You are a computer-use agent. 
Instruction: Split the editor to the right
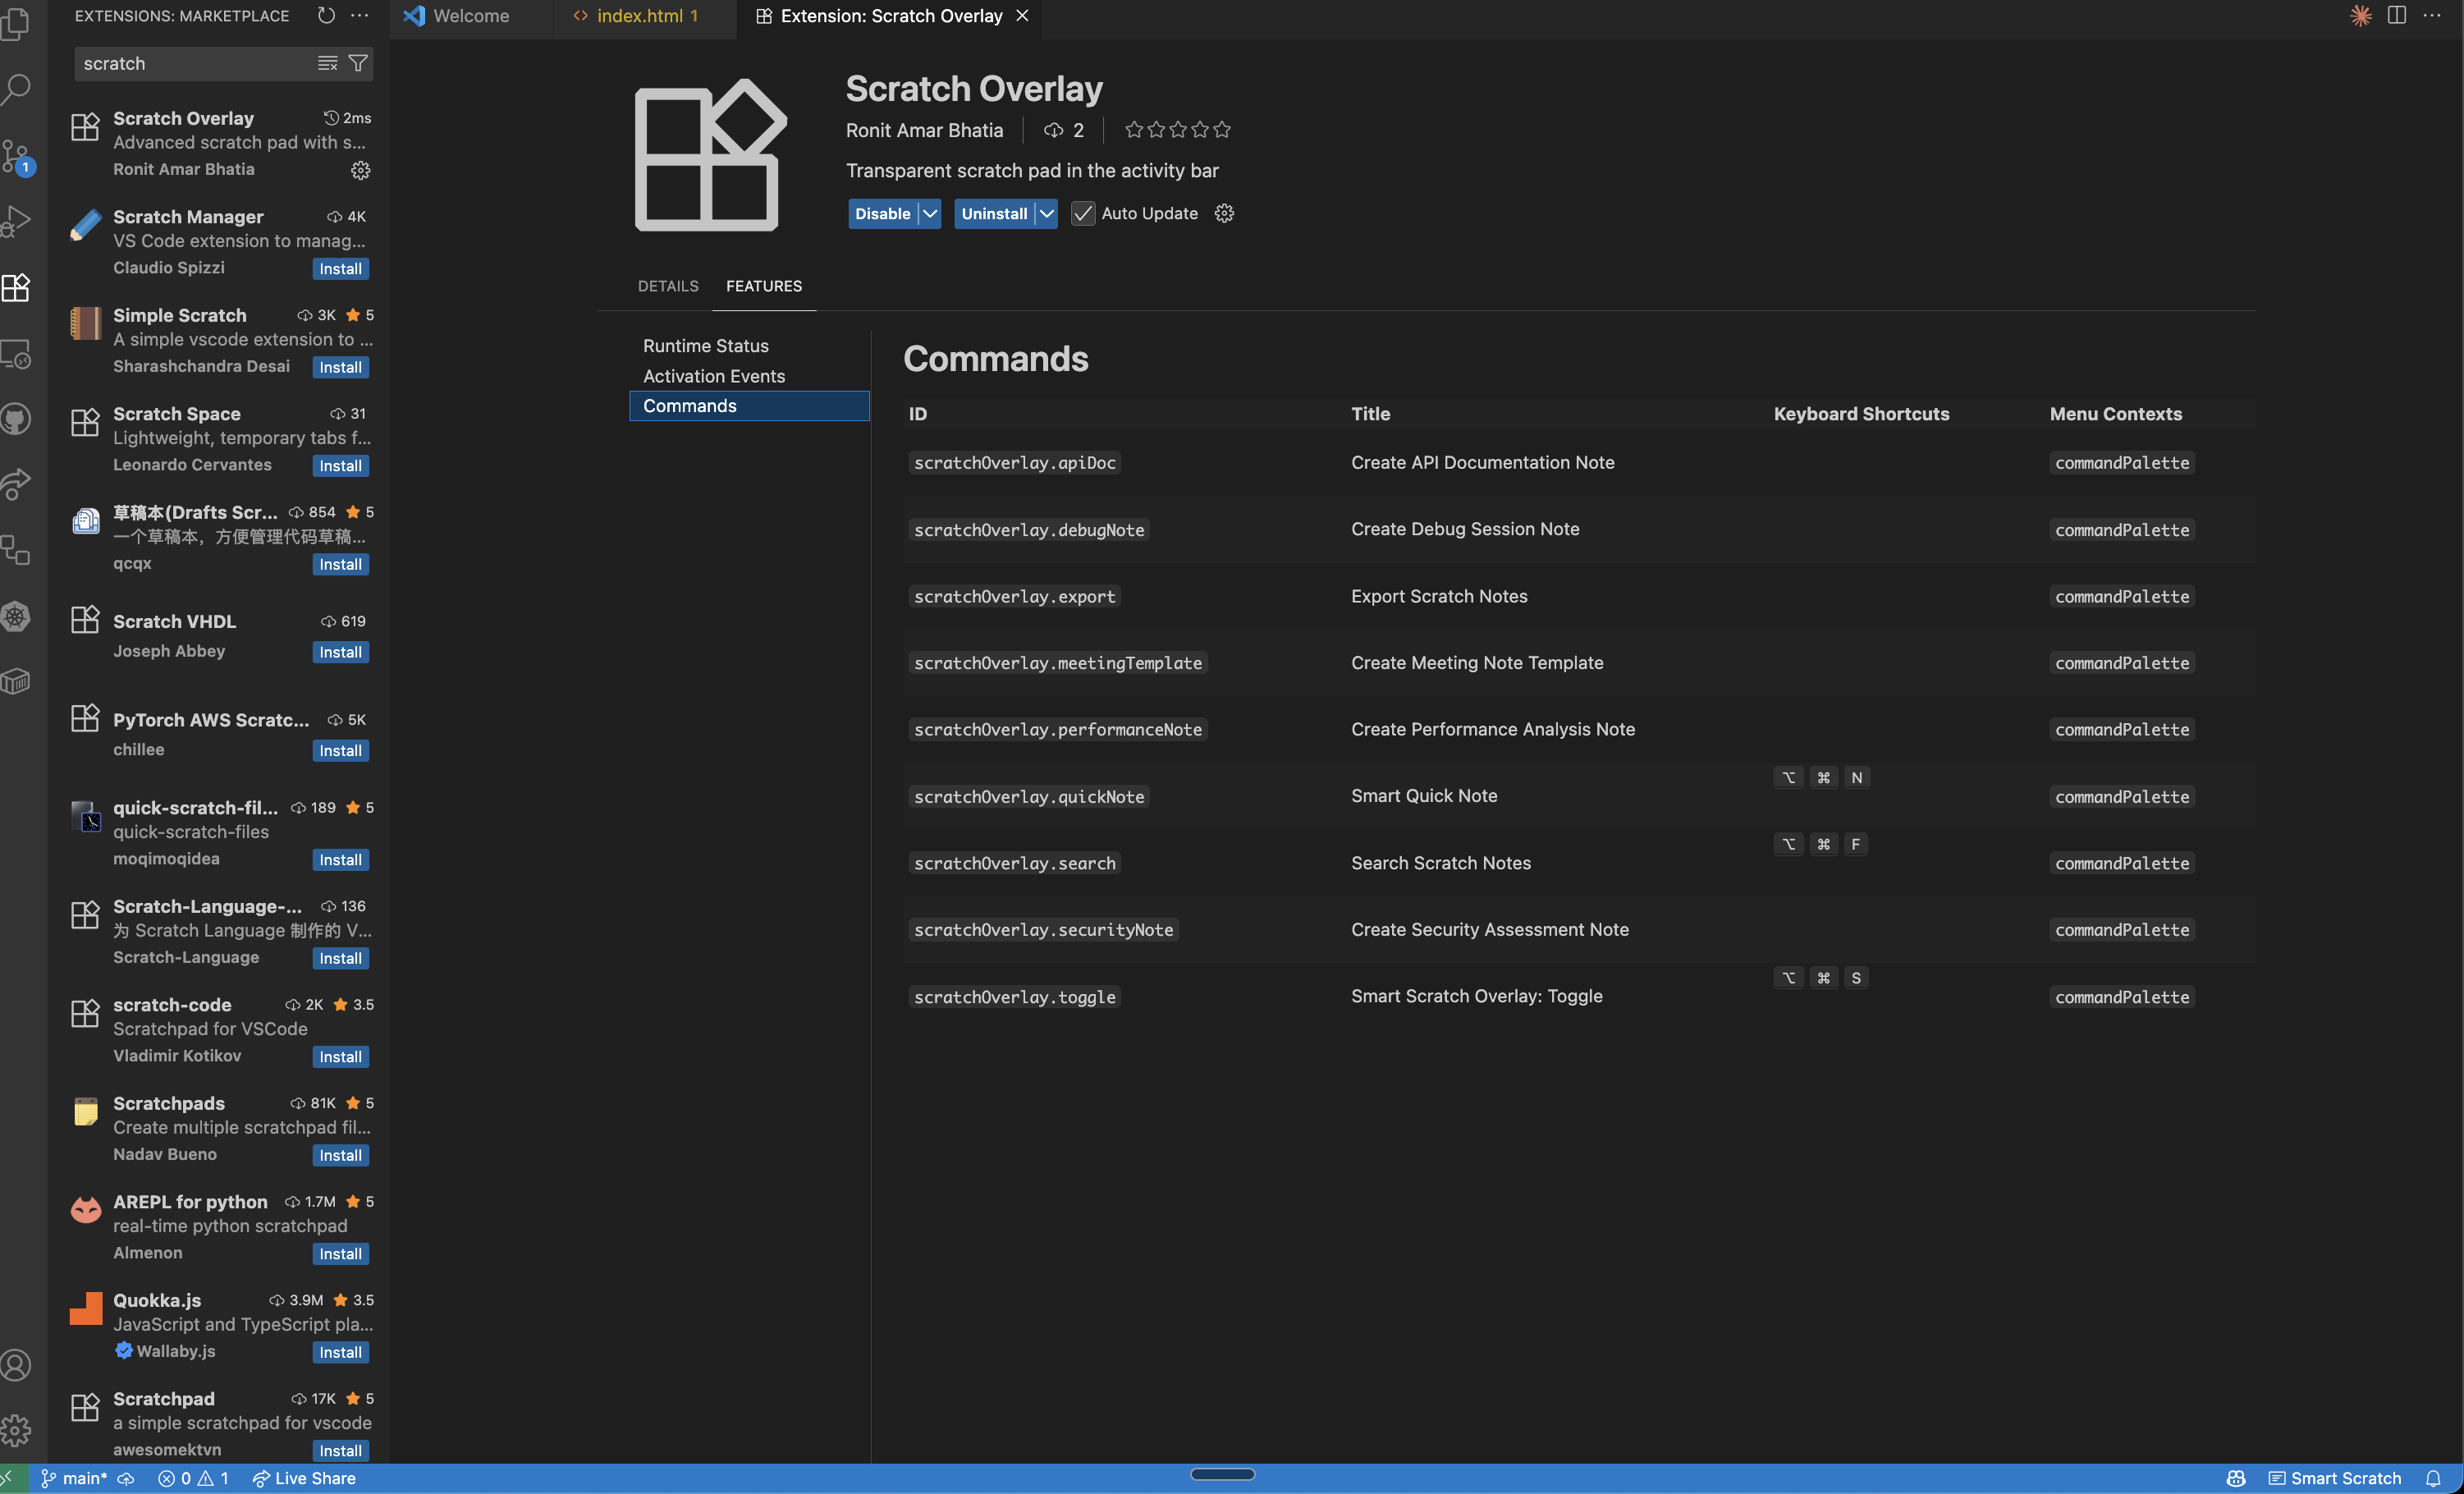(2397, 15)
